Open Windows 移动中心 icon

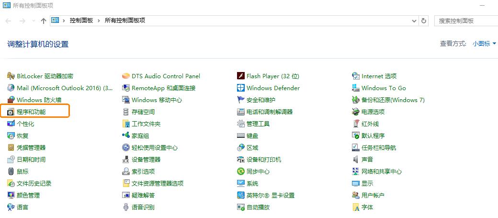[x=126, y=100]
